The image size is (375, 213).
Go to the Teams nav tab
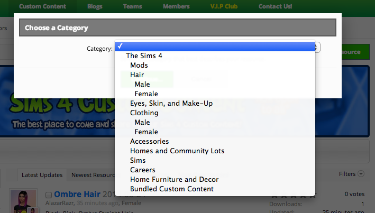pyautogui.click(x=133, y=6)
